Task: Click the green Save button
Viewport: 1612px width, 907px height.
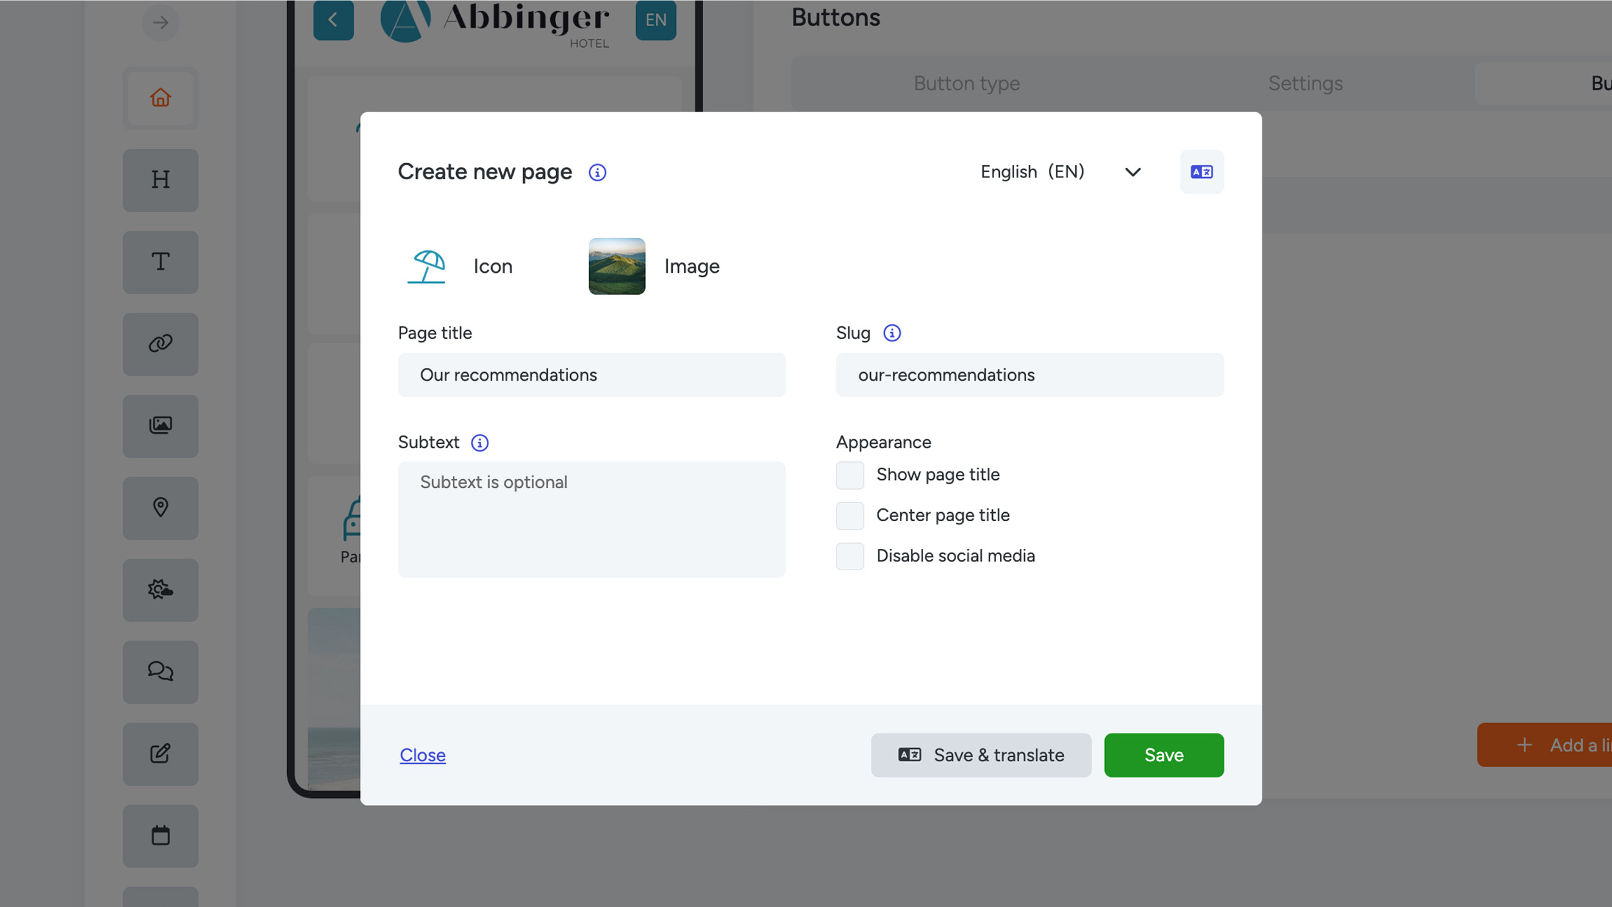Action: point(1164,755)
